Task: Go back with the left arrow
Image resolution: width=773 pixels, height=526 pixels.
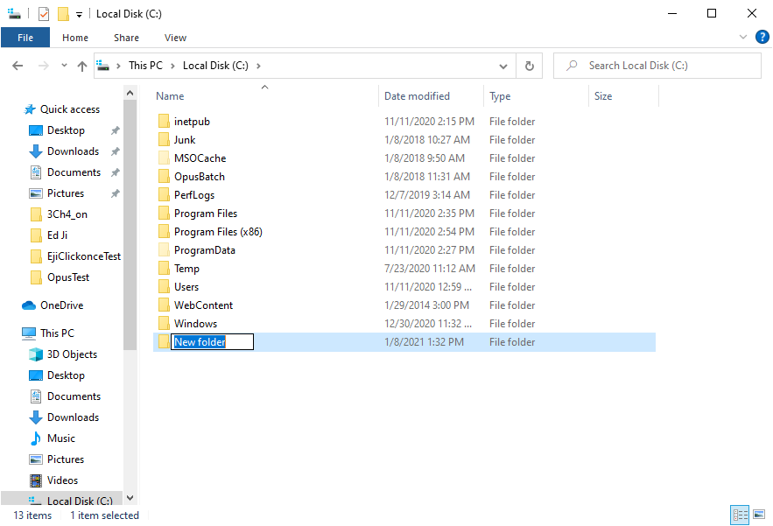Action: 18,66
